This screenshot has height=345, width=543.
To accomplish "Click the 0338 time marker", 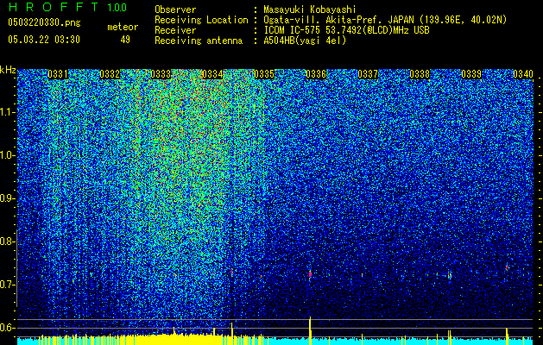I will point(420,74).
